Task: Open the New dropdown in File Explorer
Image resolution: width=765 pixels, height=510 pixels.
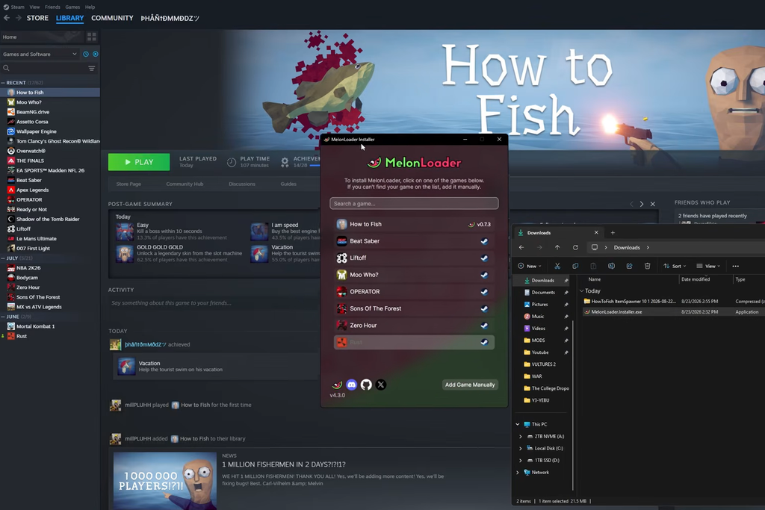Action: [530, 266]
